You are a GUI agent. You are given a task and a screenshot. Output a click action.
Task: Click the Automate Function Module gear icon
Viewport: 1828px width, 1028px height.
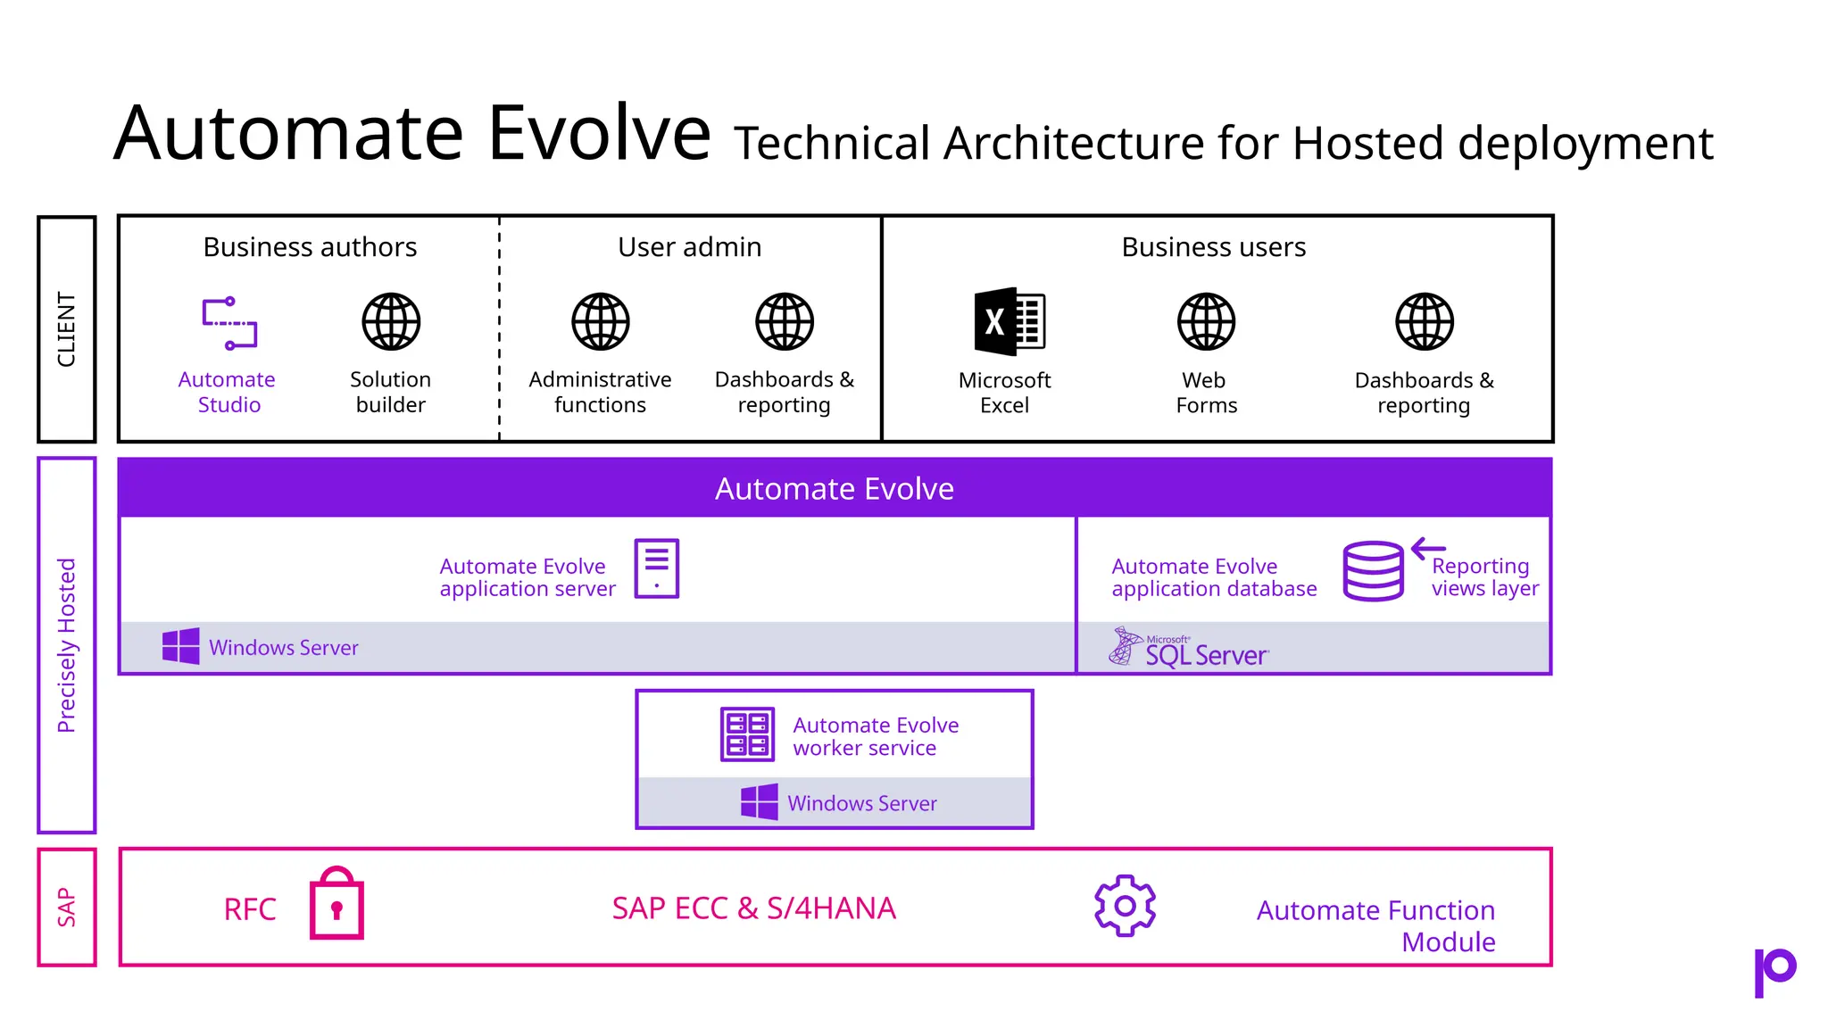pos(1125,906)
